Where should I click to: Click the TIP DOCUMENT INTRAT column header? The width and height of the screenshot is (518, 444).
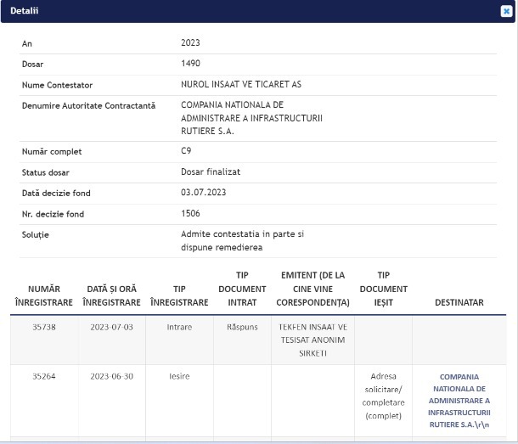(x=242, y=289)
